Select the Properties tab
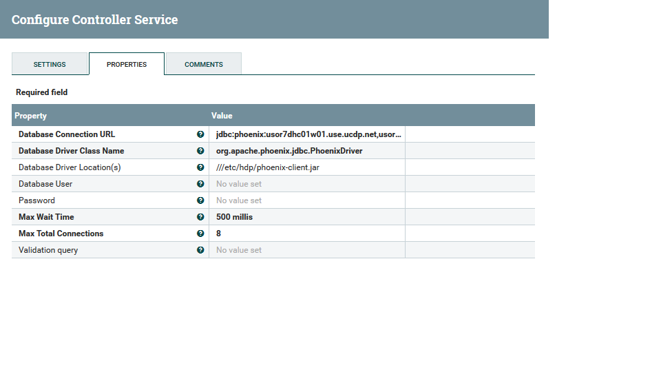Screen dimensions: 661x372 [127, 64]
